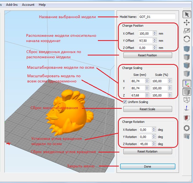
Task: Open the support structures tool
Action: pyautogui.click(x=187, y=136)
